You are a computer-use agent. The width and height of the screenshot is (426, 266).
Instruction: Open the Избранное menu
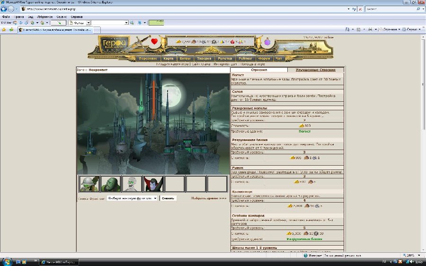click(44, 17)
